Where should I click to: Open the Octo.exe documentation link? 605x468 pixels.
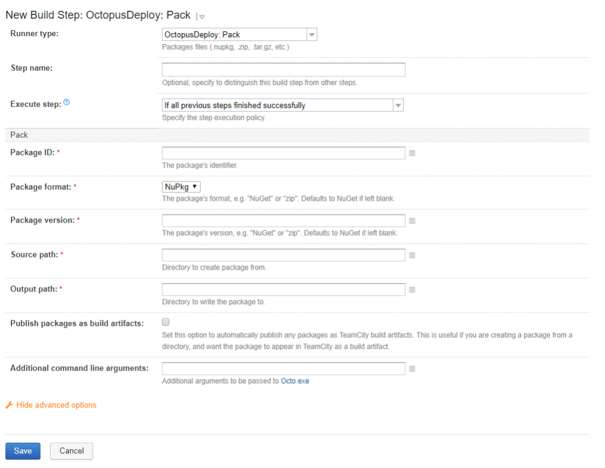pyautogui.click(x=295, y=382)
